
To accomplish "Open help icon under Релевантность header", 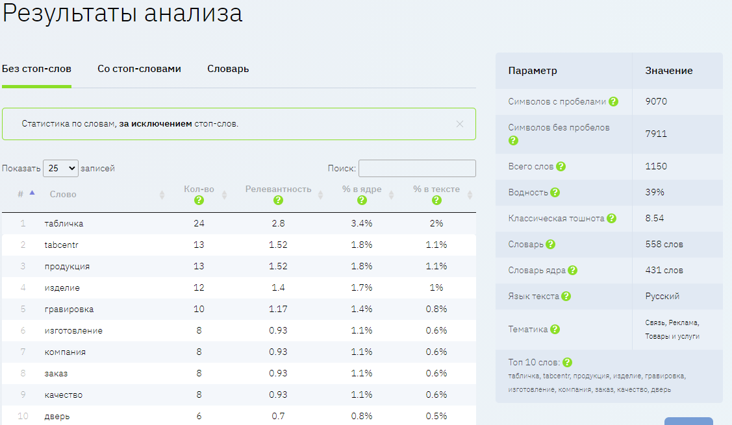I will pos(278,200).
